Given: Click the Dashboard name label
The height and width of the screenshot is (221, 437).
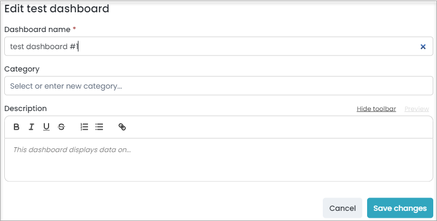Looking at the screenshot, I should [37, 29].
